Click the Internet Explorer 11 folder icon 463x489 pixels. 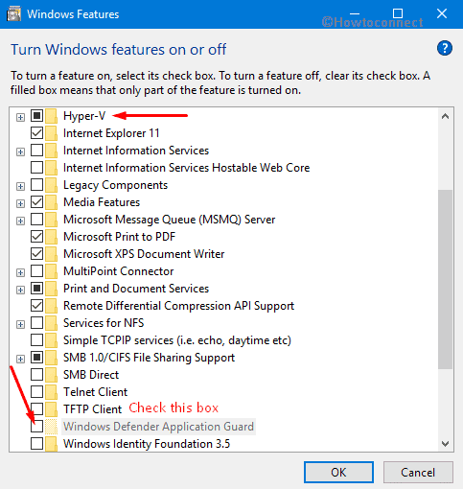pyautogui.click(x=51, y=133)
